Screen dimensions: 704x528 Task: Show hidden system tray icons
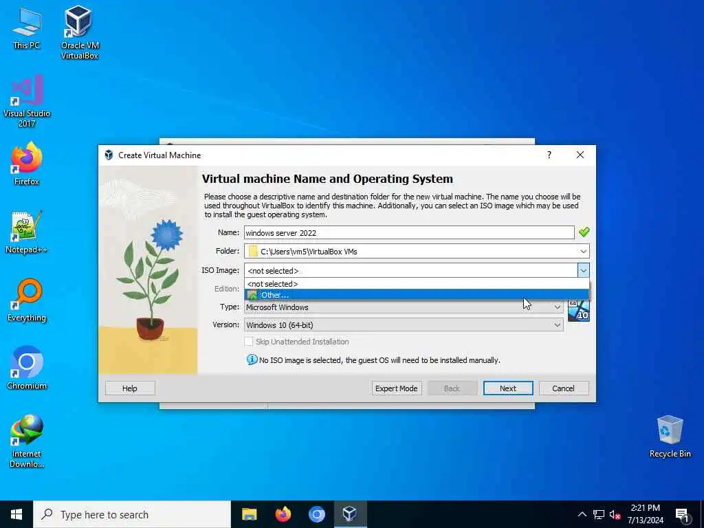pos(582,514)
